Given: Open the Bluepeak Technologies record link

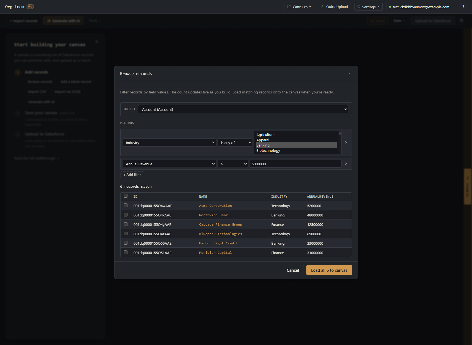Looking at the screenshot, I should (x=220, y=234).
